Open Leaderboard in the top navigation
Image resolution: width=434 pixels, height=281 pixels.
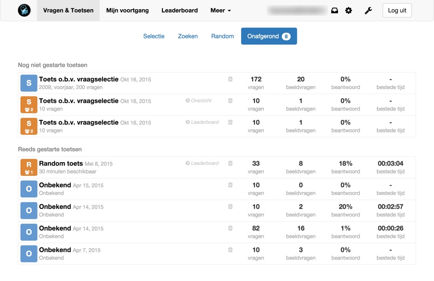coord(180,11)
